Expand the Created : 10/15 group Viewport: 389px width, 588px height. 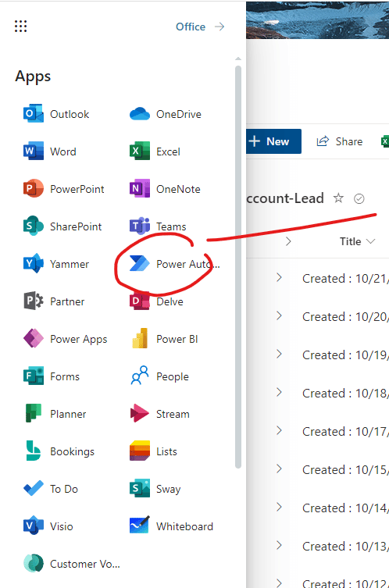click(x=279, y=469)
